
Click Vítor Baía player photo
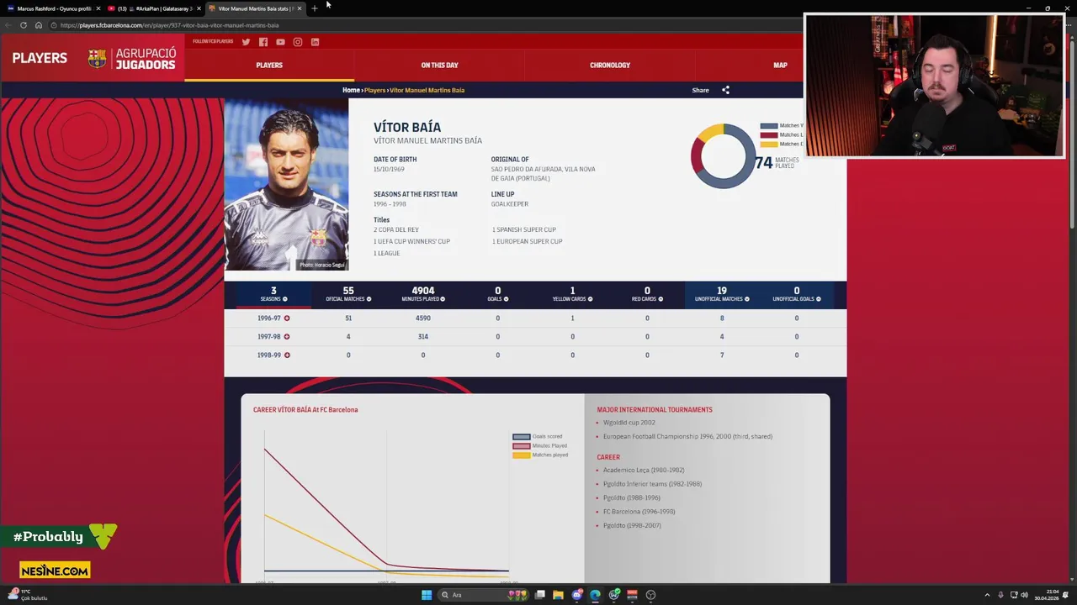tap(286, 185)
